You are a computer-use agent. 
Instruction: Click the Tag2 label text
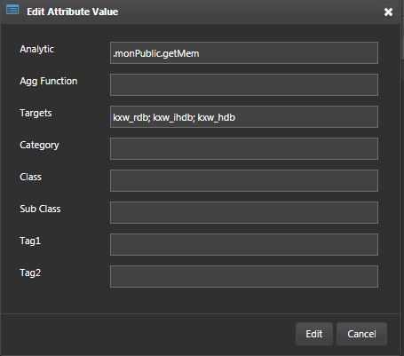click(x=30, y=273)
